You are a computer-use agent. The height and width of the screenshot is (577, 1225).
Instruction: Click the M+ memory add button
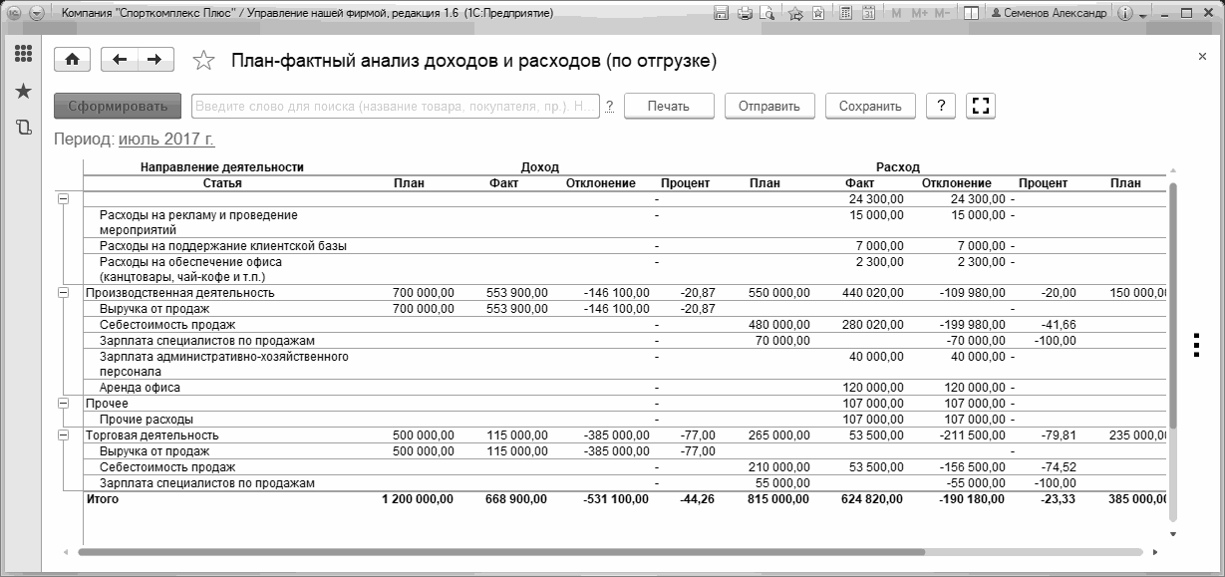[x=919, y=14]
